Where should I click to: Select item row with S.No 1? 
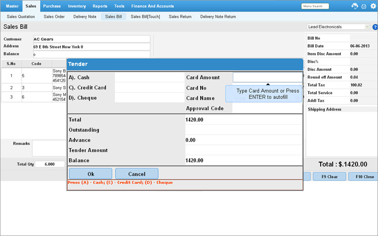coord(34,75)
